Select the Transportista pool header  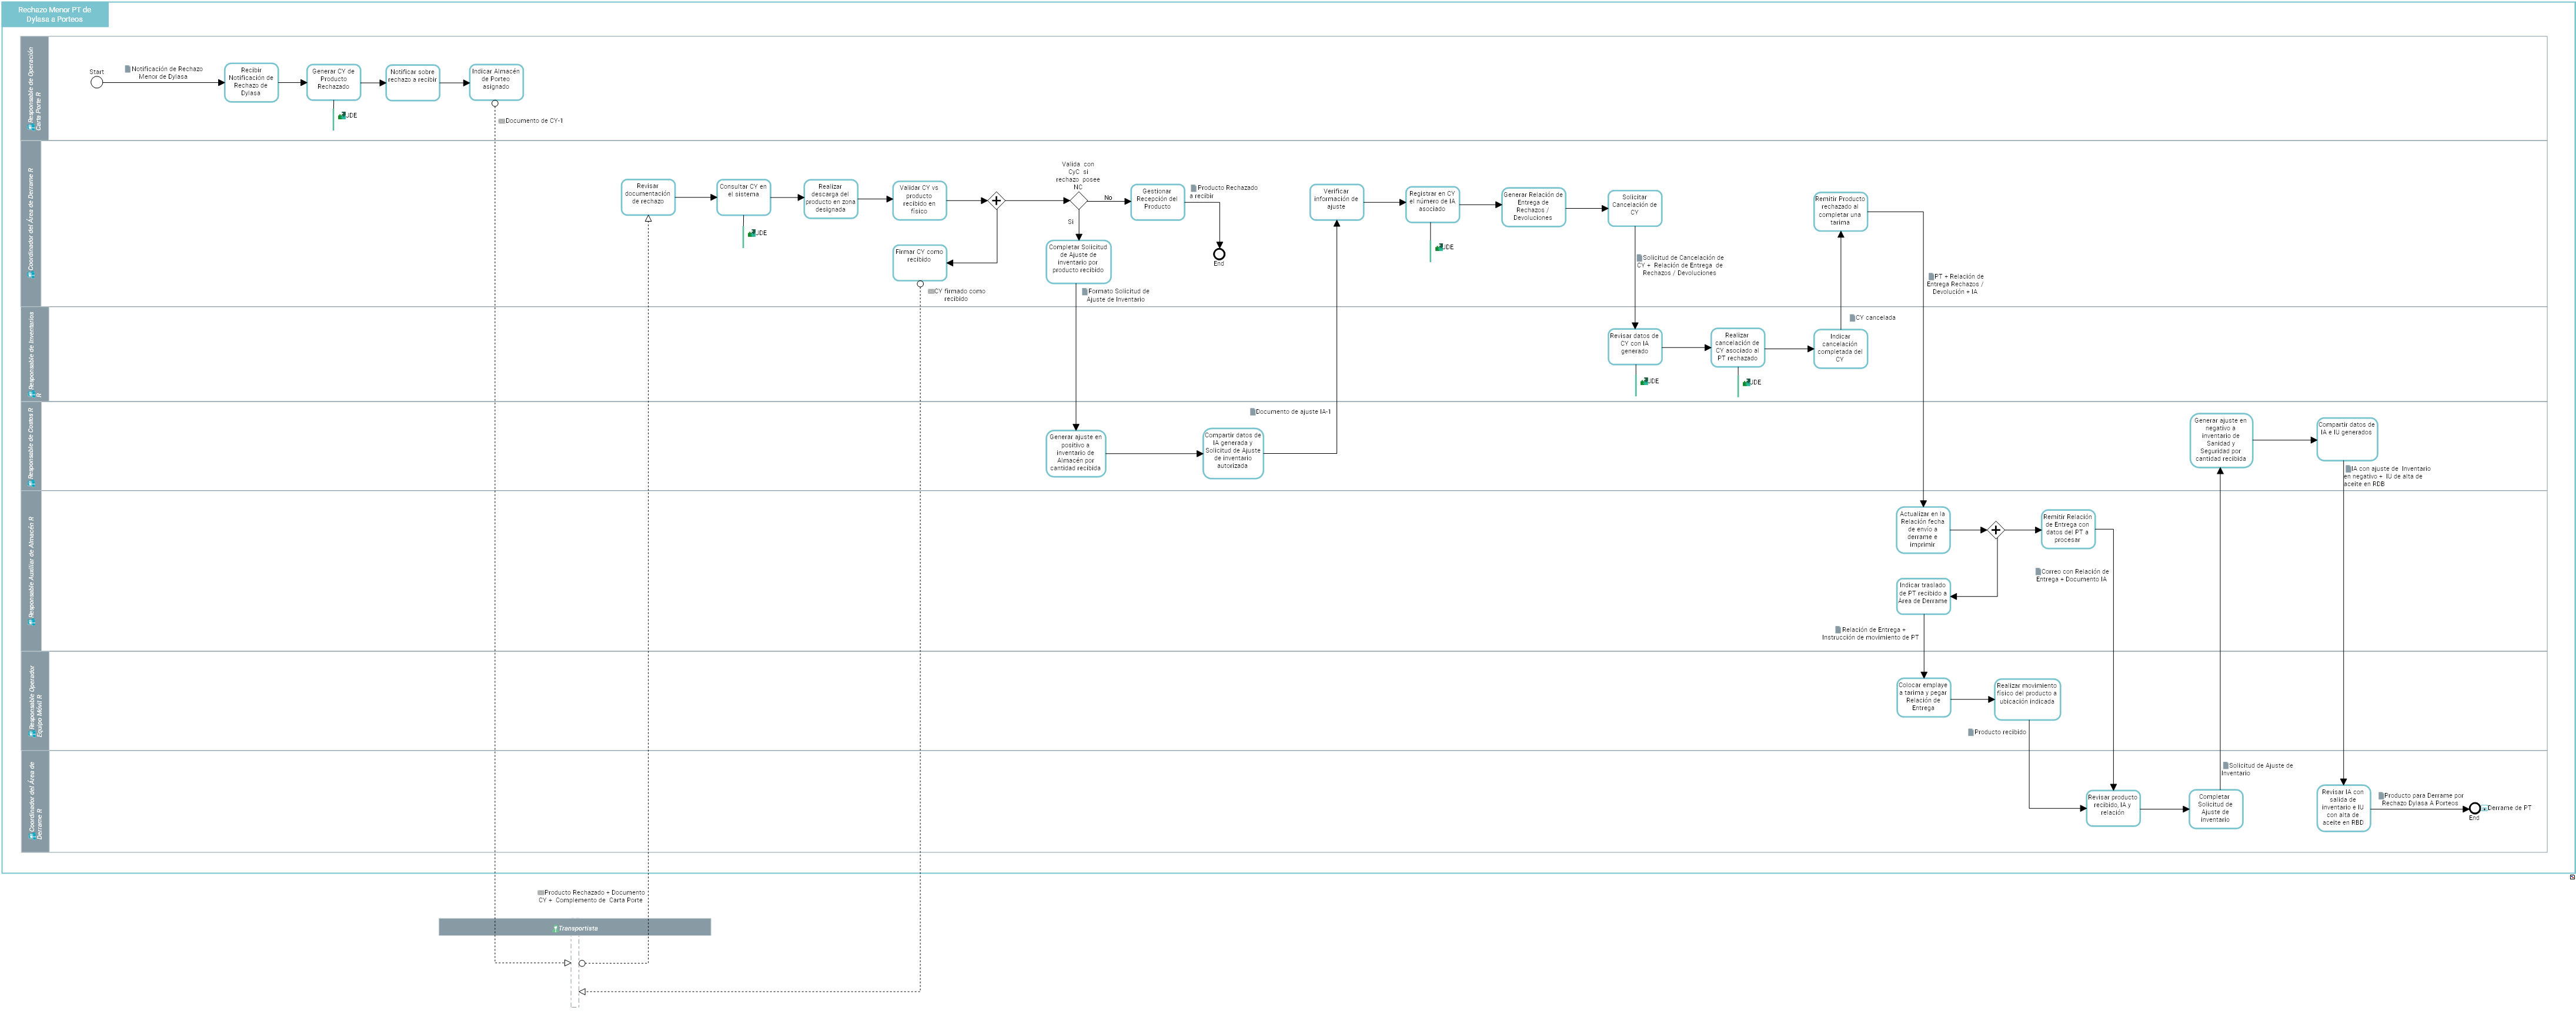[x=575, y=928]
